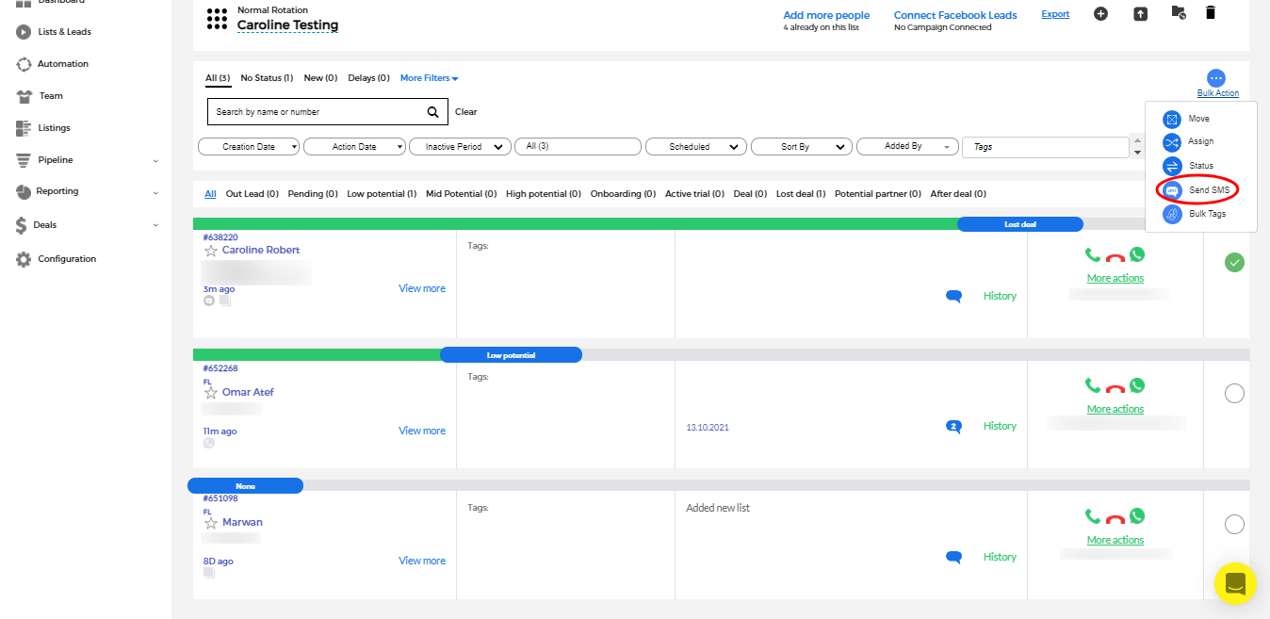Click green call icon for Omar Atef
This screenshot has height=619, width=1270.
[1093, 385]
